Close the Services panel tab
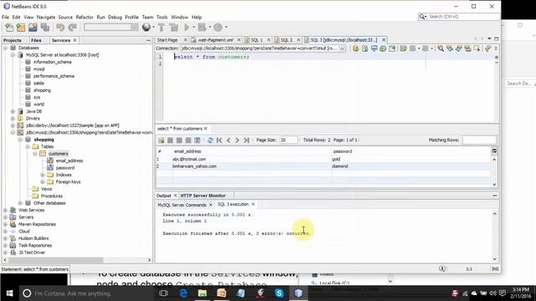Image resolution: width=536 pixels, height=301 pixels. 75,40
